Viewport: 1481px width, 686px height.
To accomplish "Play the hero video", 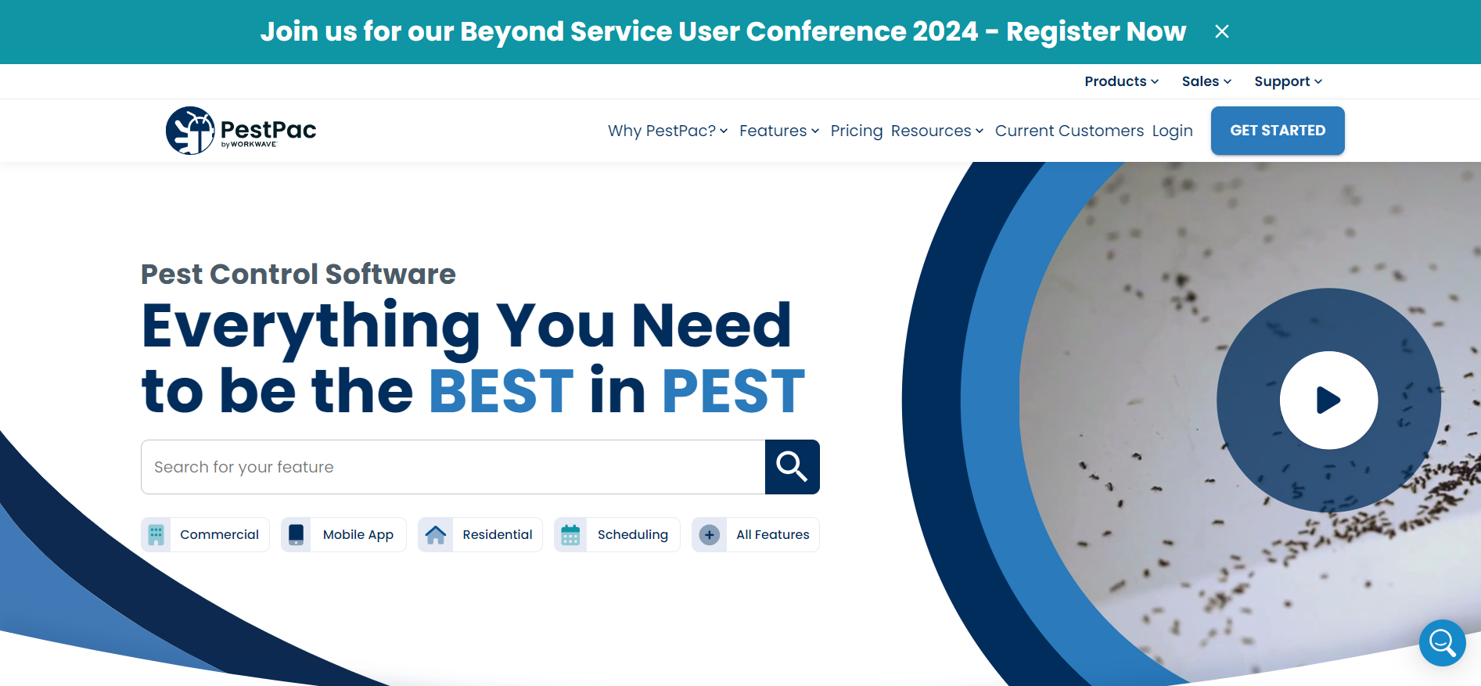I will [1328, 400].
